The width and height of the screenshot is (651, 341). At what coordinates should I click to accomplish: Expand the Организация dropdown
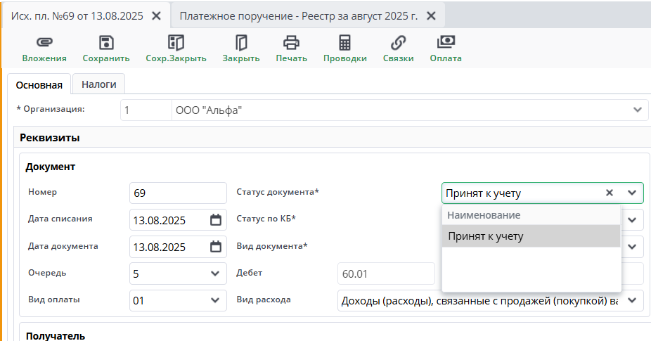click(637, 110)
